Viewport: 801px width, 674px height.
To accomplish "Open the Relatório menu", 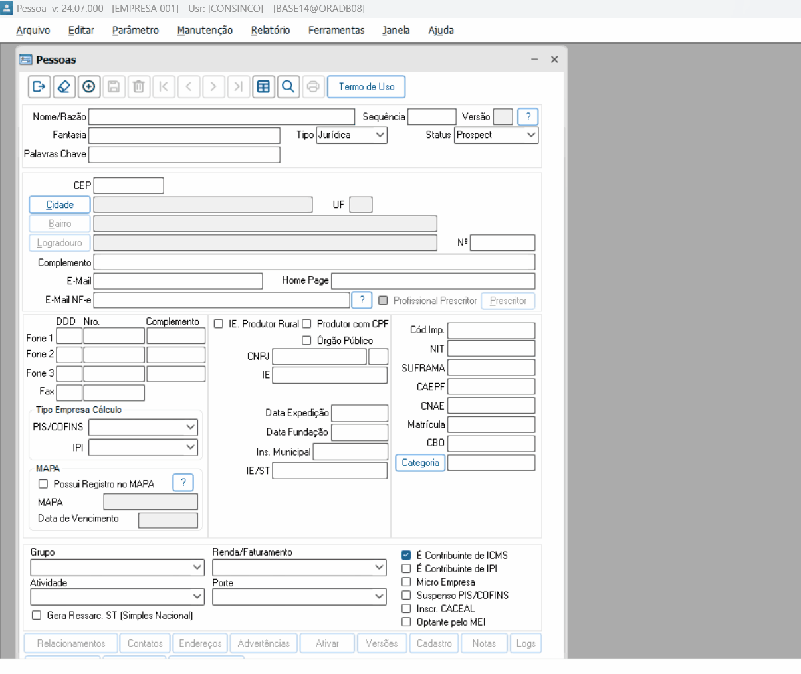I will point(271,30).
